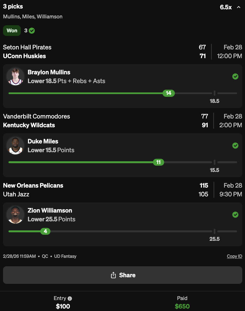Click the Entry info icon

(x=70, y=298)
